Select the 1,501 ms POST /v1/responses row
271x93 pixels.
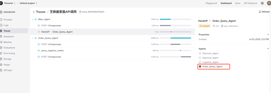coord(112,26)
